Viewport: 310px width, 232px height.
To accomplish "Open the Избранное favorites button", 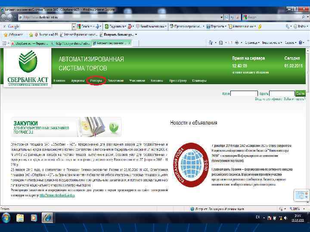I will click(13, 35).
